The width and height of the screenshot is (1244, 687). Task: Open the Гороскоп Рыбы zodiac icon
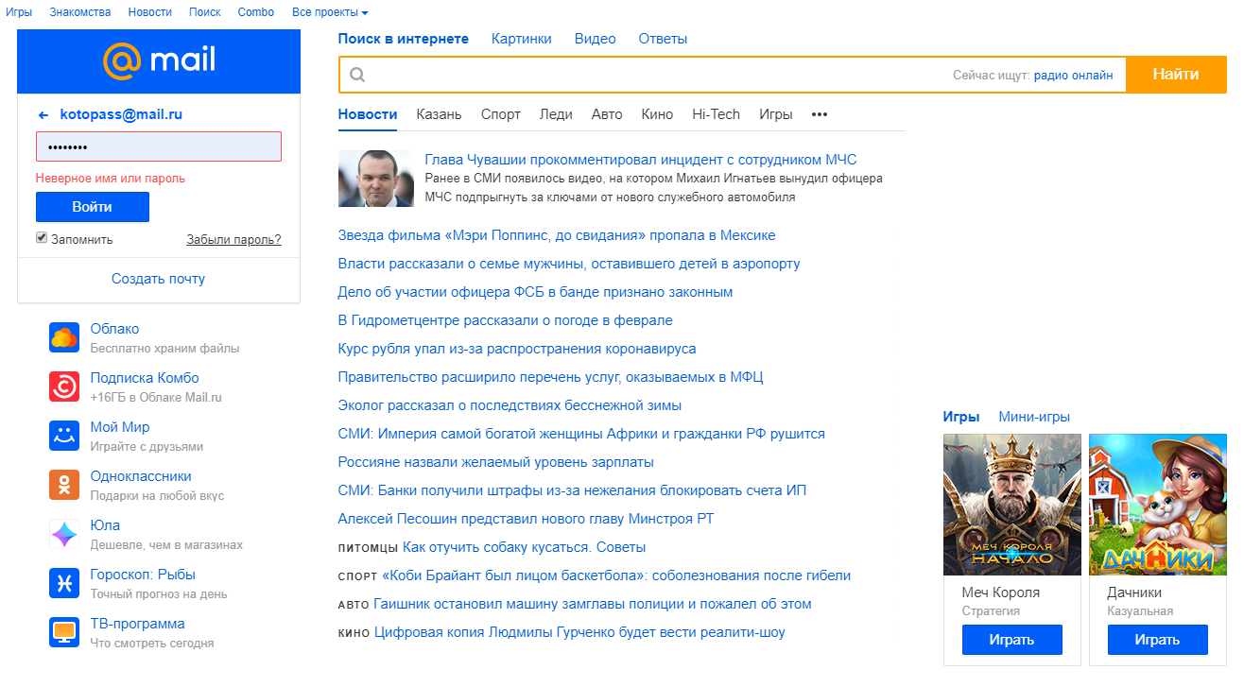click(64, 583)
